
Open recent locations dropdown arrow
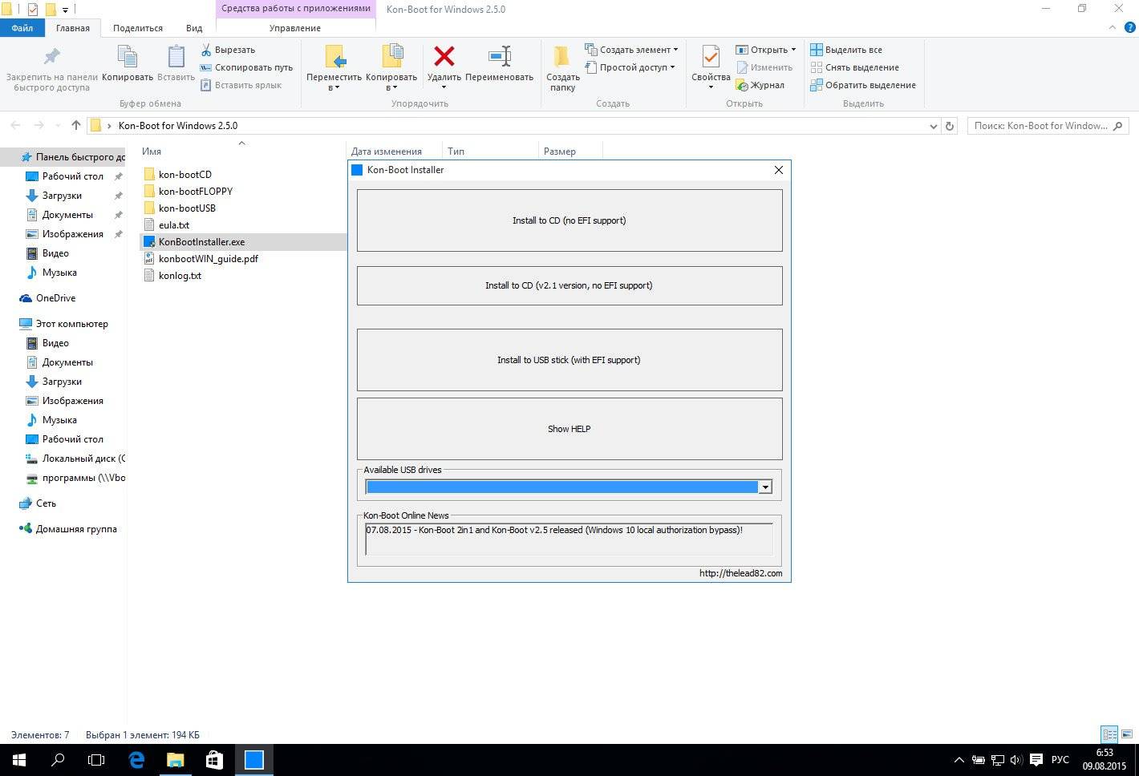pyautogui.click(x=57, y=126)
